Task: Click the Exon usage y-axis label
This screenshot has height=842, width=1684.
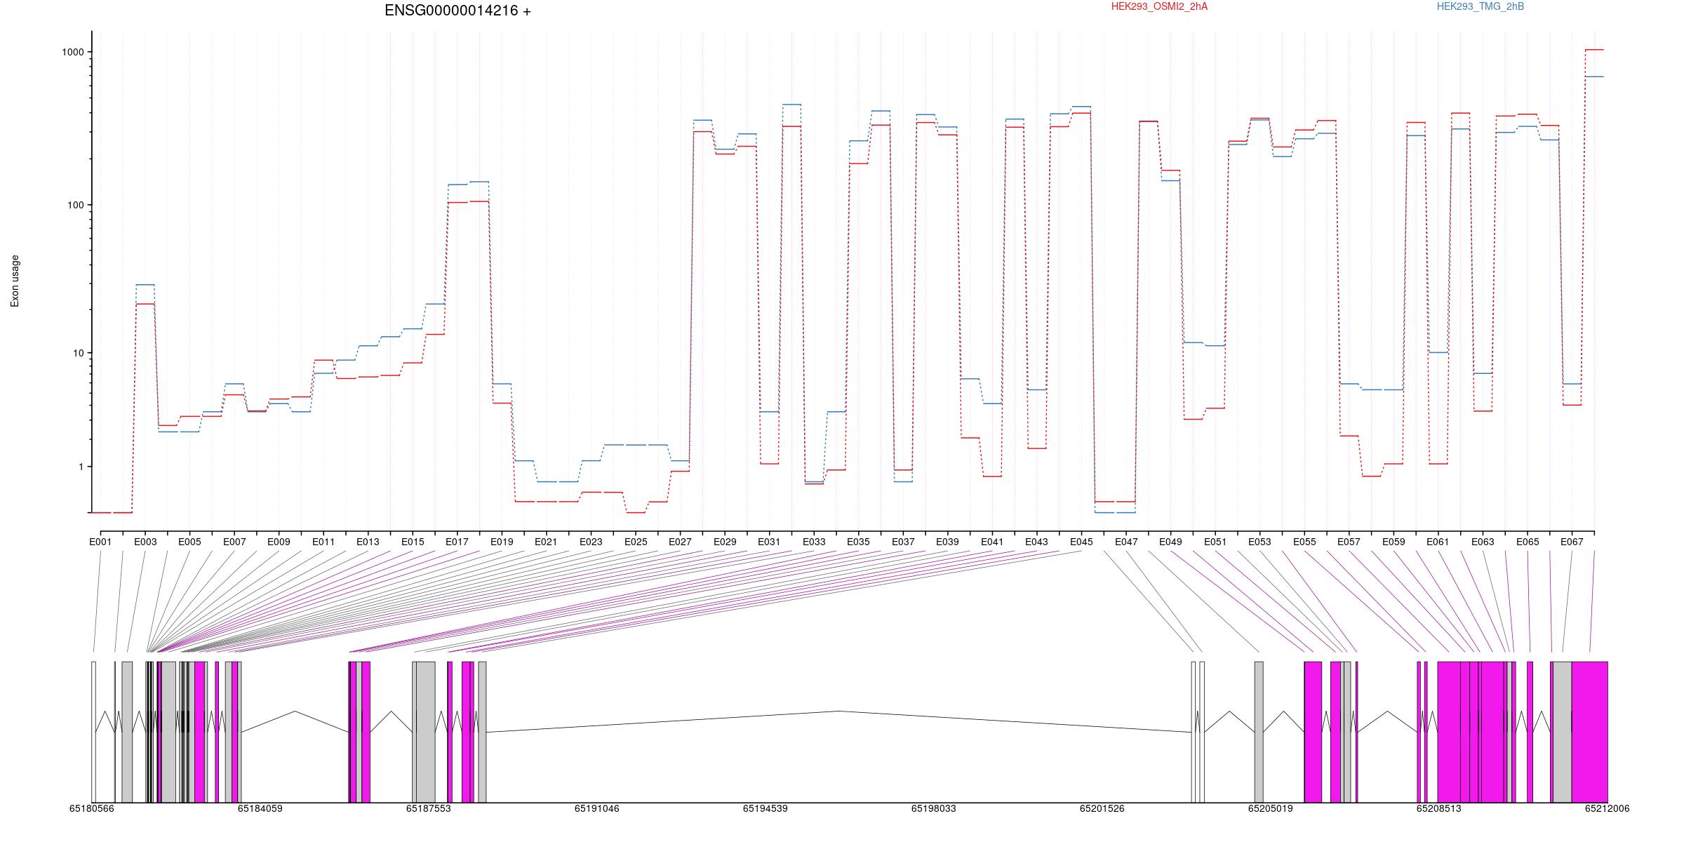Action: coord(15,281)
